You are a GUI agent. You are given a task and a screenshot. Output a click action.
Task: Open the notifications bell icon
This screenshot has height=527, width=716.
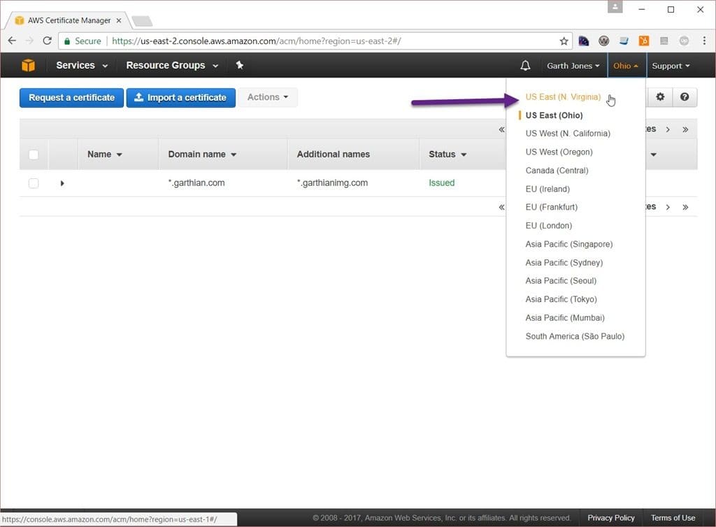coord(525,66)
